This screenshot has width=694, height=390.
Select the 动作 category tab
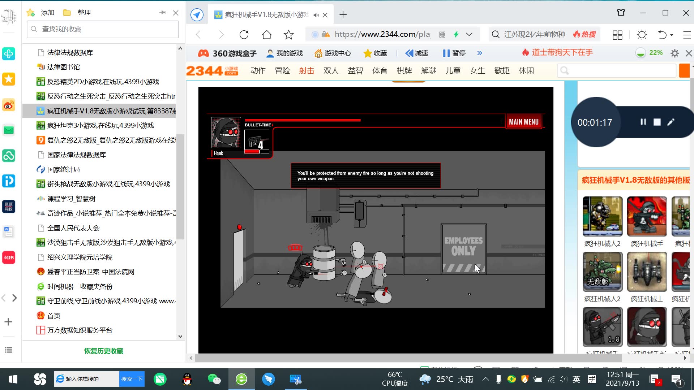258,71
